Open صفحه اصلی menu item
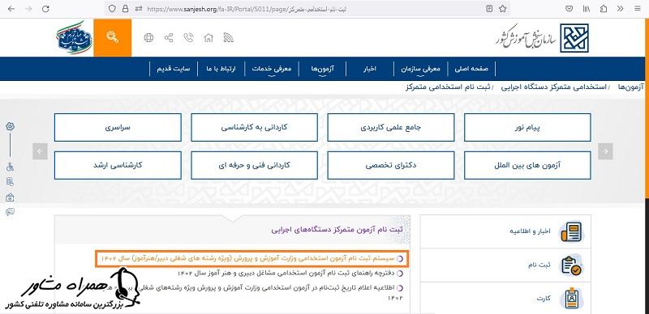Image resolution: width=649 pixels, height=314 pixels. 471,69
